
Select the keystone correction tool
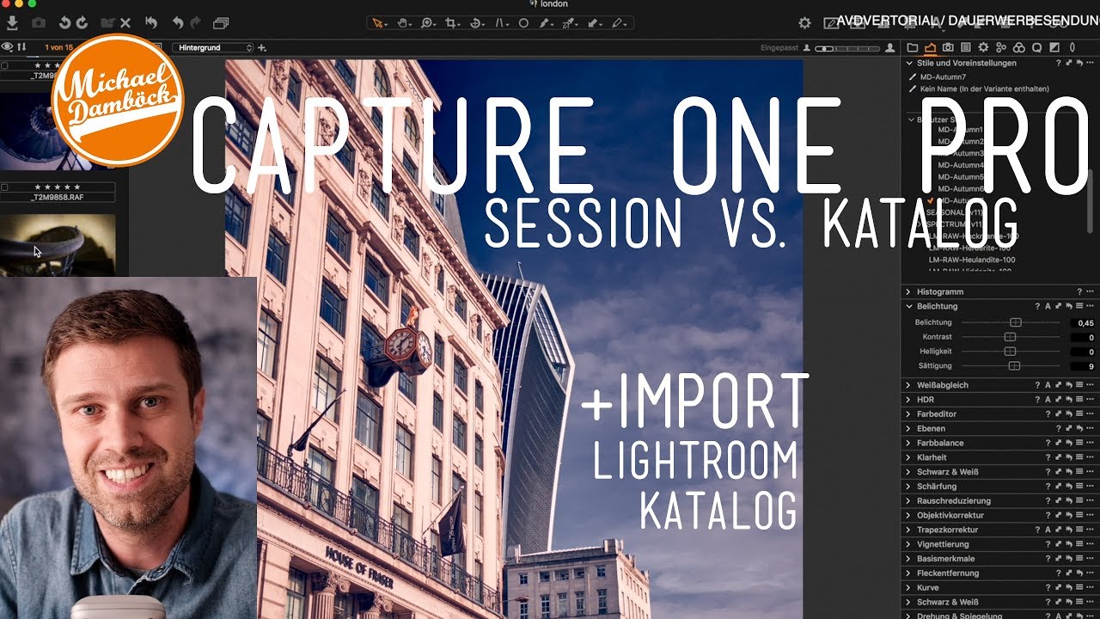pyautogui.click(x=501, y=23)
